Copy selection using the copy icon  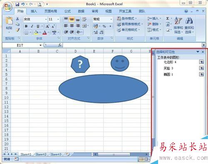(x=17, y=24)
